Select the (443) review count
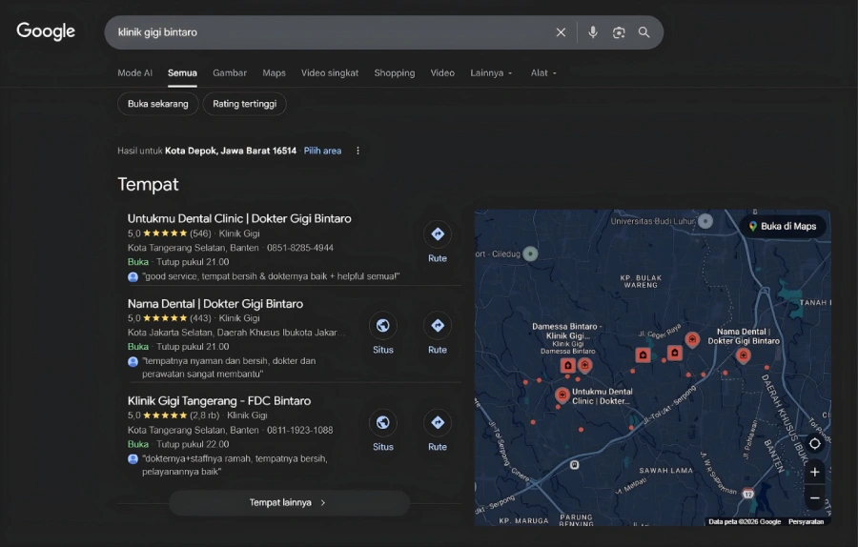Image resolution: width=858 pixels, height=547 pixels. [x=200, y=317]
